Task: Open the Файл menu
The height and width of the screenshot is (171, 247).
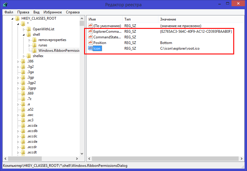Action: tap(9, 12)
